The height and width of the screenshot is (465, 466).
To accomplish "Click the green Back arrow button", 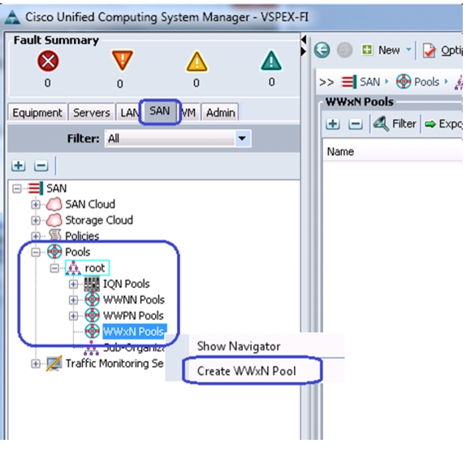I will [x=321, y=50].
